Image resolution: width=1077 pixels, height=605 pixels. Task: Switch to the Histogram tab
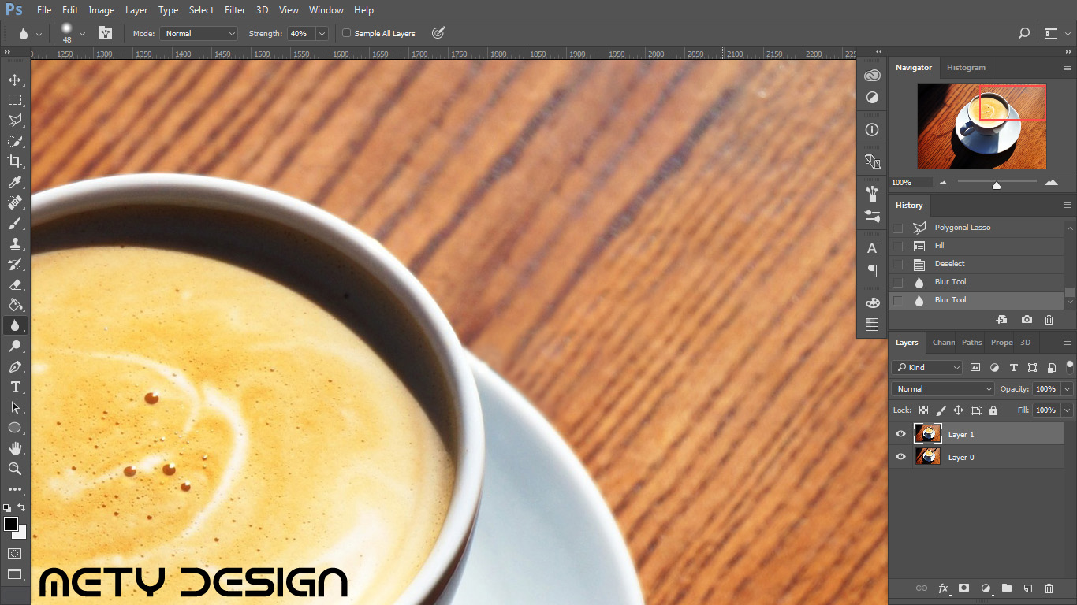966,68
